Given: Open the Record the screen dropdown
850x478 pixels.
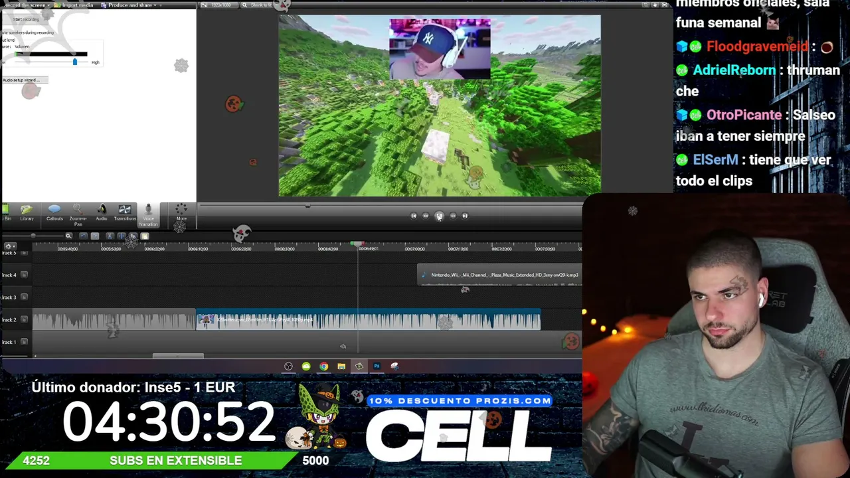Looking at the screenshot, I should (27, 5).
